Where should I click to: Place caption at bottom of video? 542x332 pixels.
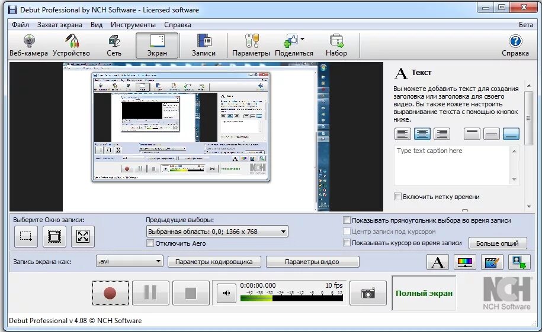coord(511,134)
